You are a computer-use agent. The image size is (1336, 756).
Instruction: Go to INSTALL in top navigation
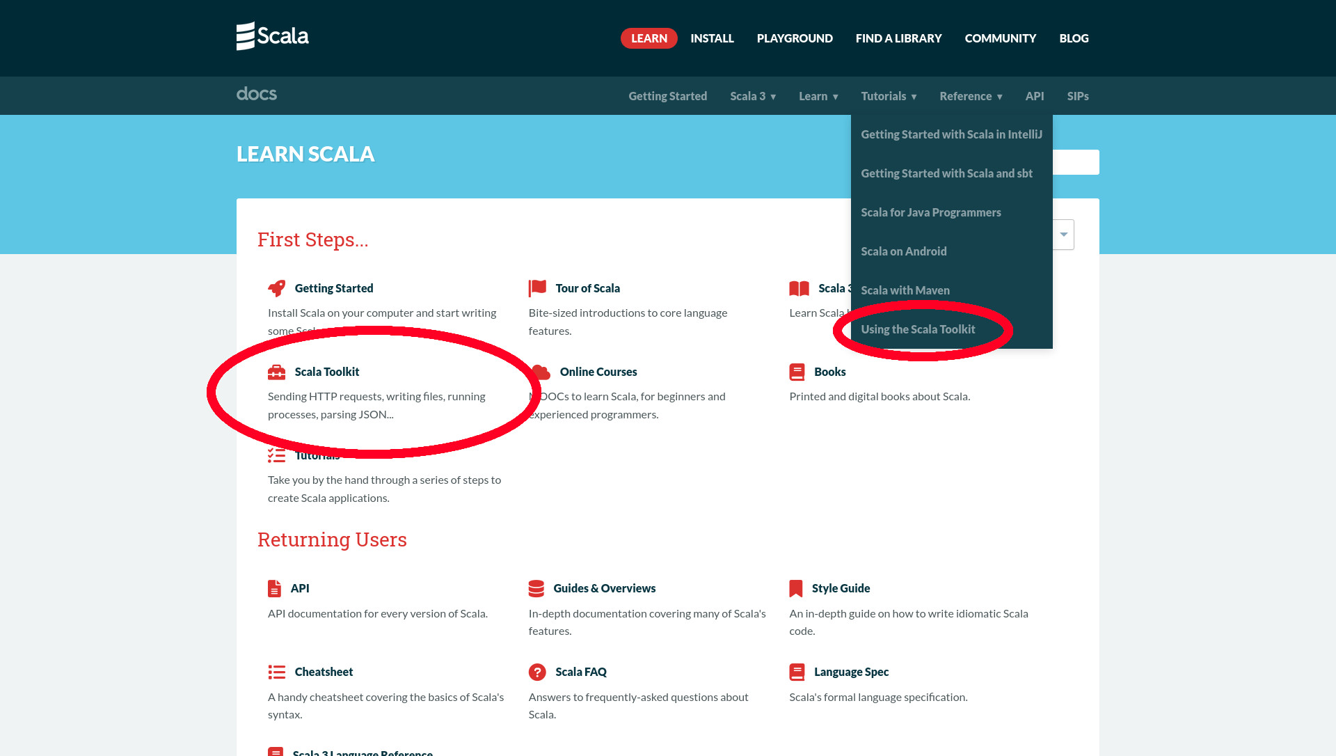(x=712, y=38)
